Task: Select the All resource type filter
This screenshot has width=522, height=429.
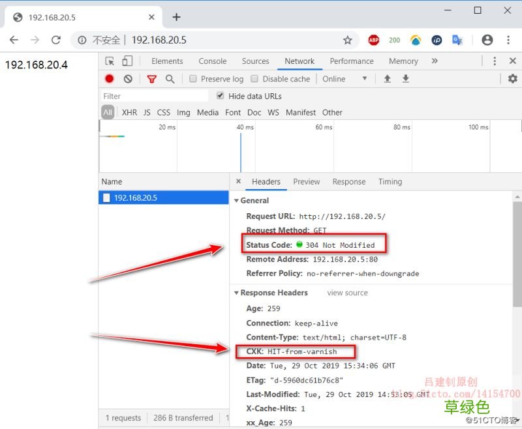Action: [x=108, y=112]
